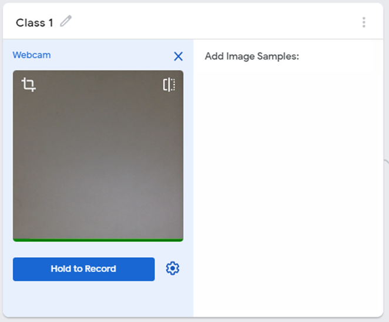Toggle the horizontal flip mirror icon
389x322 pixels.
169,85
